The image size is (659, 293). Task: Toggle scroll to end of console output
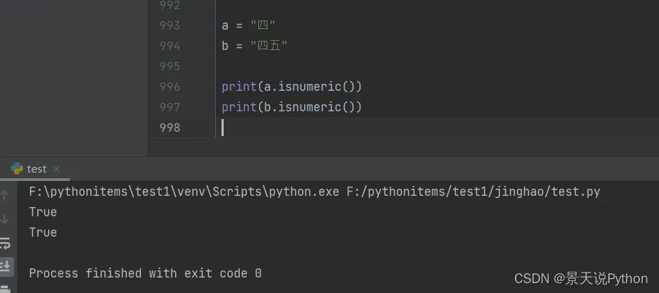coord(6,266)
